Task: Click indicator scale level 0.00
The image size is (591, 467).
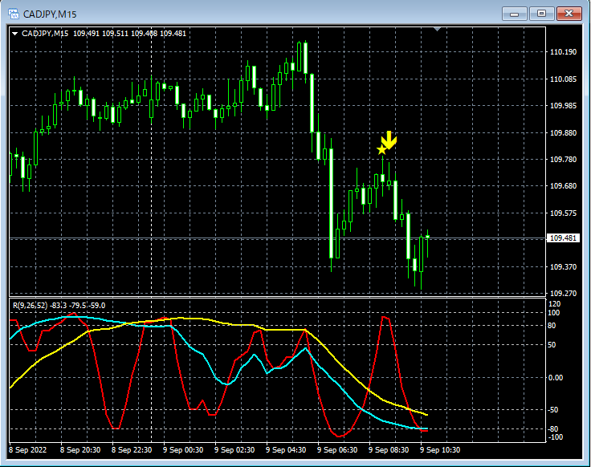Action: click(555, 378)
